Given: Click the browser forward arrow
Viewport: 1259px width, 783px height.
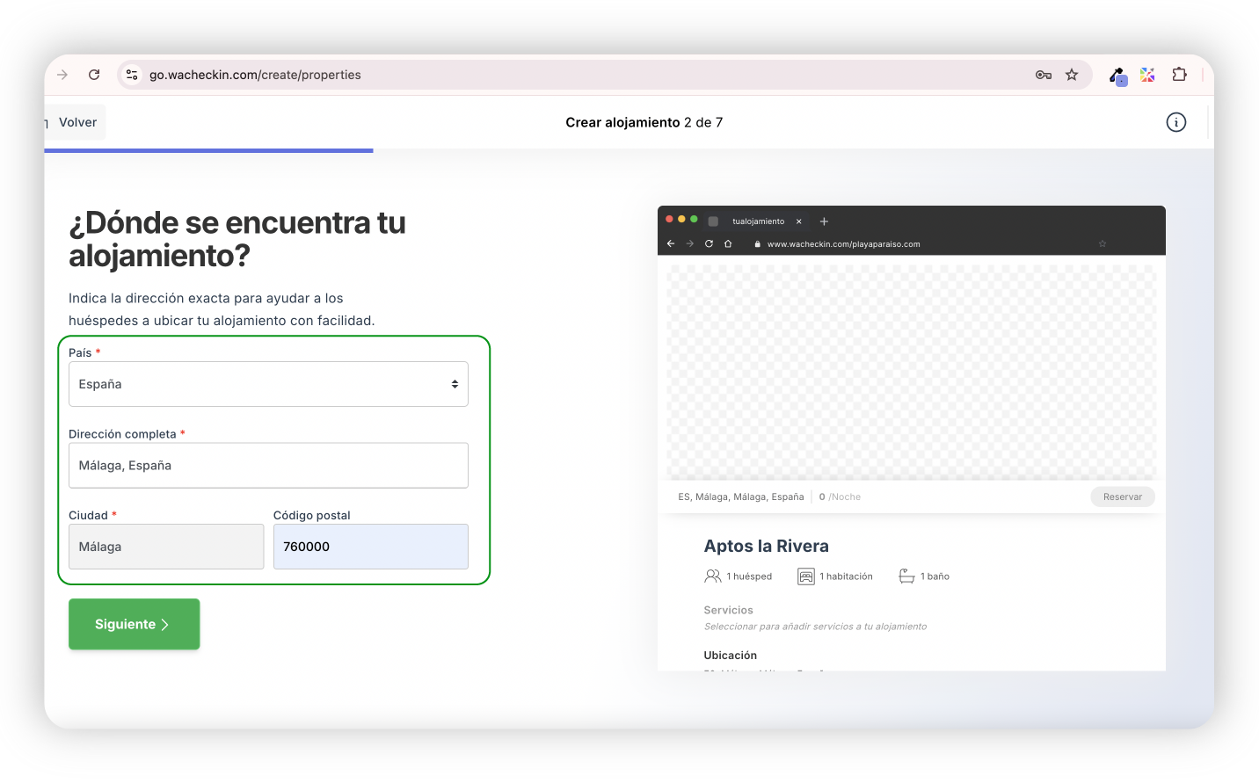Looking at the screenshot, I should pos(62,75).
